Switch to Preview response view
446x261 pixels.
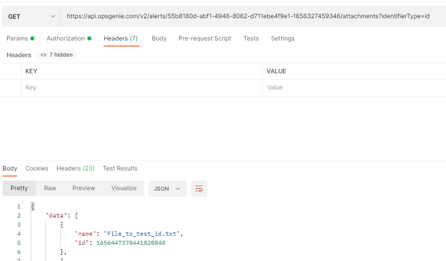(x=84, y=188)
